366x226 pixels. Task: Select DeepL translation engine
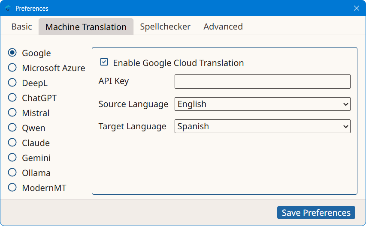point(12,83)
